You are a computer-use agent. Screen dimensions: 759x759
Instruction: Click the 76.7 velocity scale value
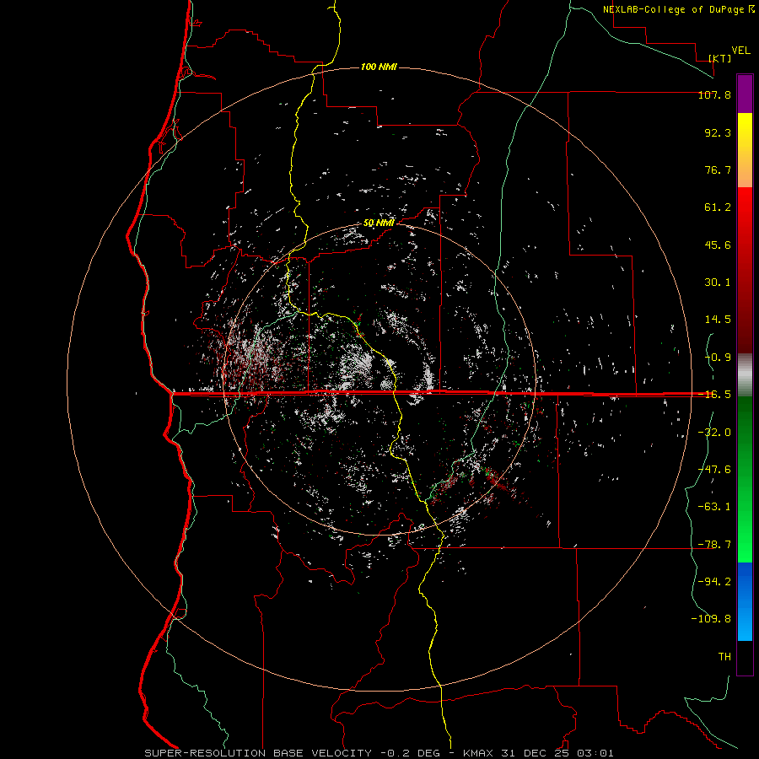coord(718,170)
